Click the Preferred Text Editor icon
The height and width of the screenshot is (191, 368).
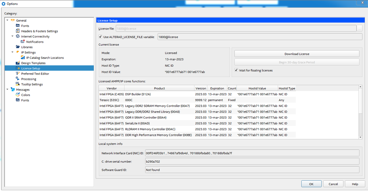pos(18,74)
